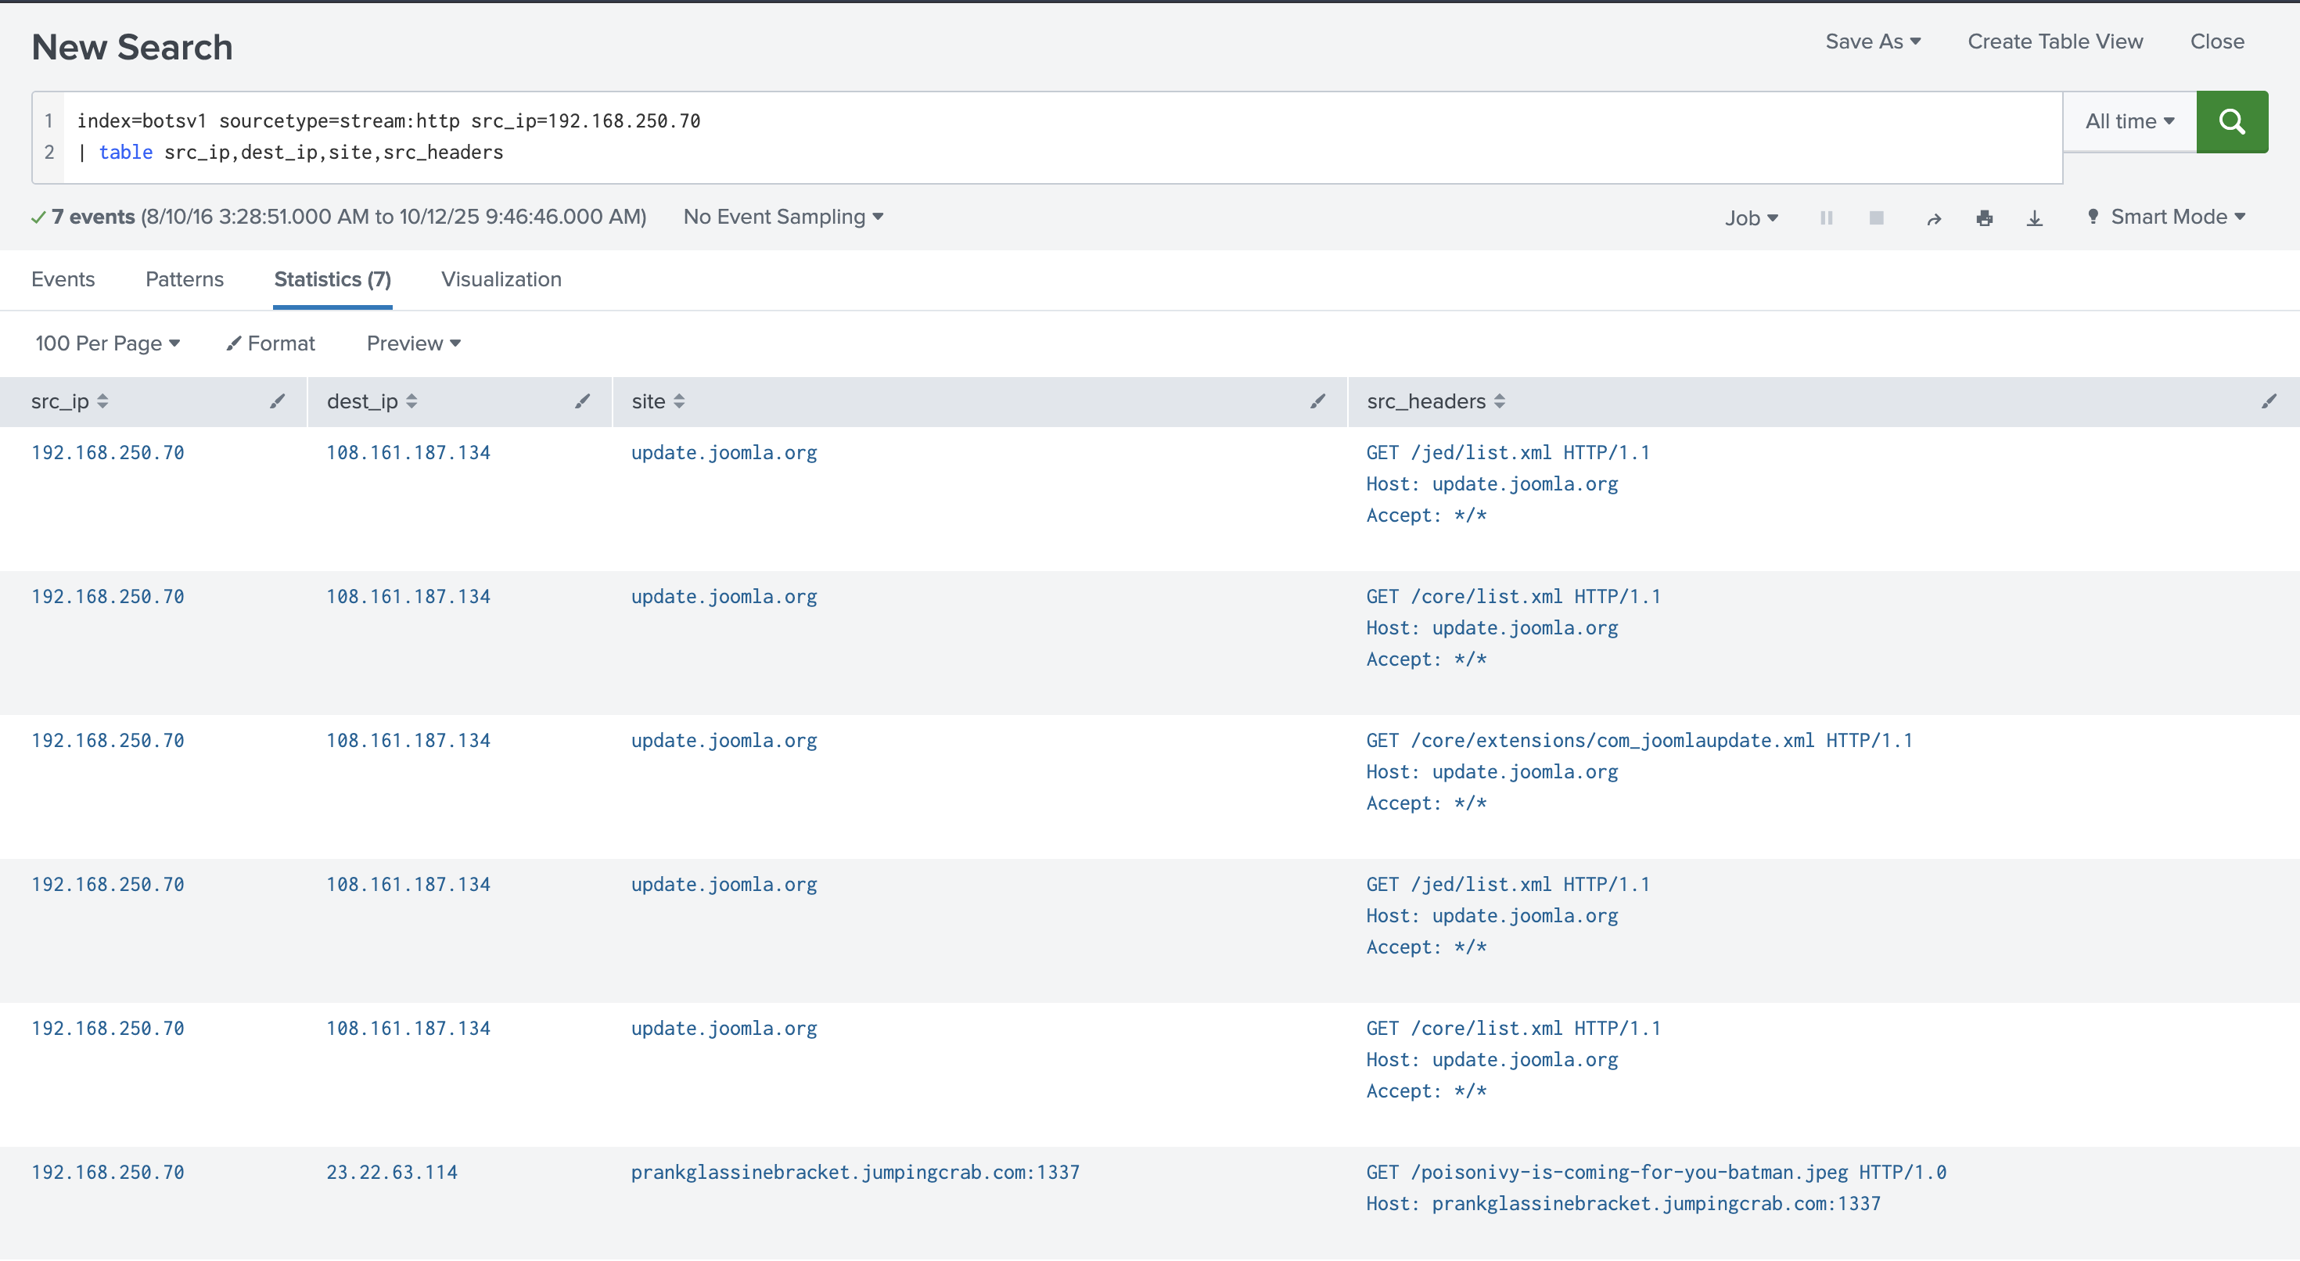Open the 100 Per Page dropdown
2300x1261 pixels.
pyautogui.click(x=107, y=343)
